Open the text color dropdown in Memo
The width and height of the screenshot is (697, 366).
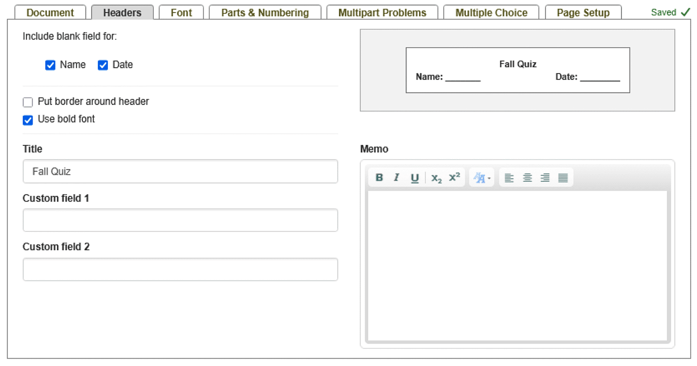pyautogui.click(x=482, y=178)
